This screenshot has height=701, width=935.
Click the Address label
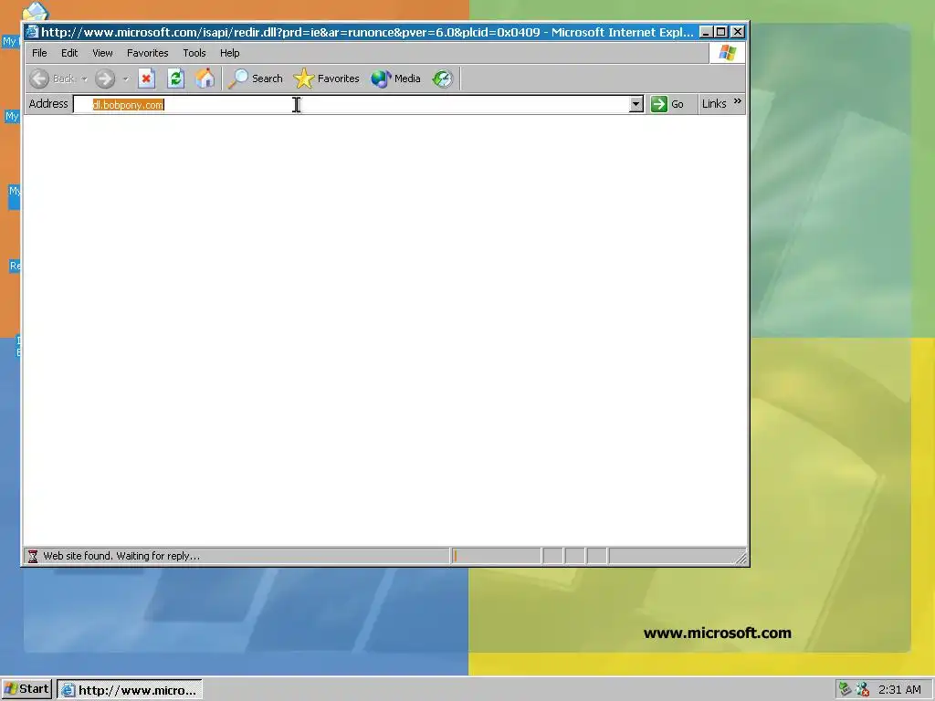click(48, 104)
